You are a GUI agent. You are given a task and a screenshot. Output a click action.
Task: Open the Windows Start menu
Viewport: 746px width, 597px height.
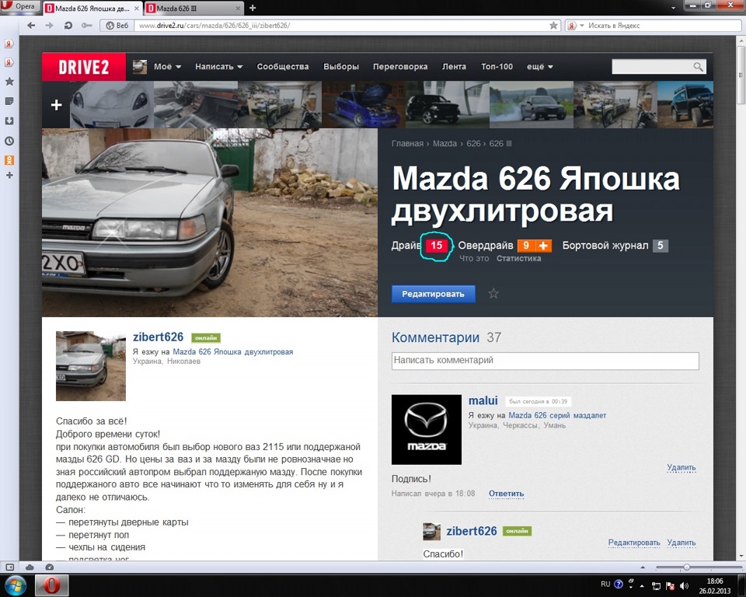pyautogui.click(x=16, y=585)
